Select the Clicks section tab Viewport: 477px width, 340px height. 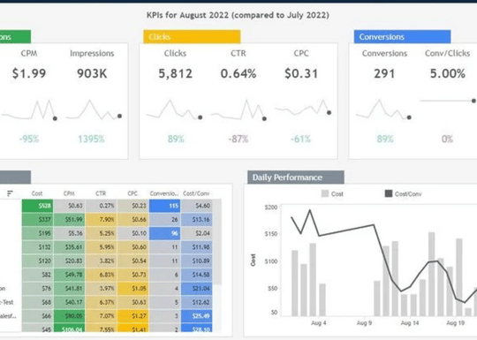[192, 37]
